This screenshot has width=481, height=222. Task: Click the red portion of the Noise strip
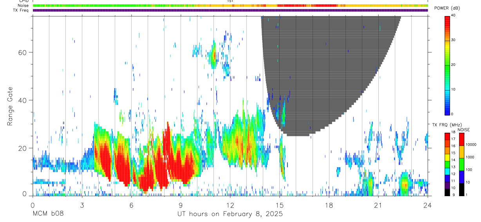307,5
